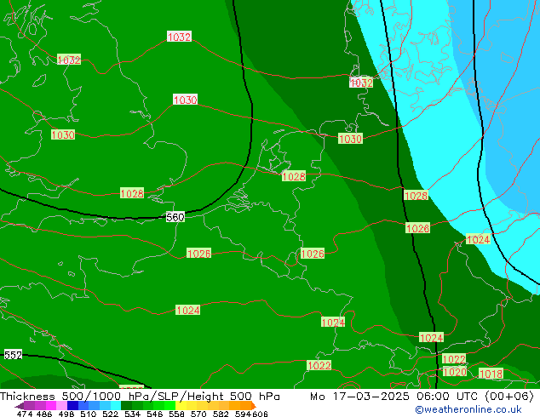Click the 552 height contour label

13,355
